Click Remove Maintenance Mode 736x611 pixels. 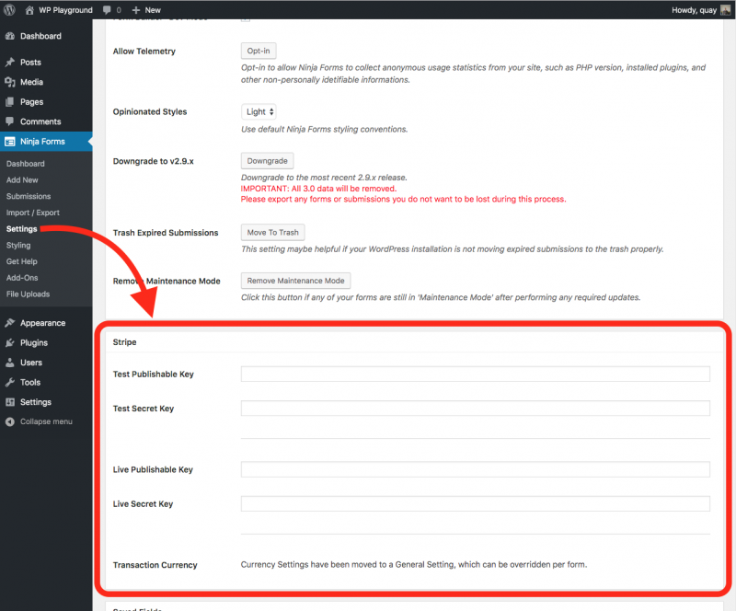tap(295, 281)
